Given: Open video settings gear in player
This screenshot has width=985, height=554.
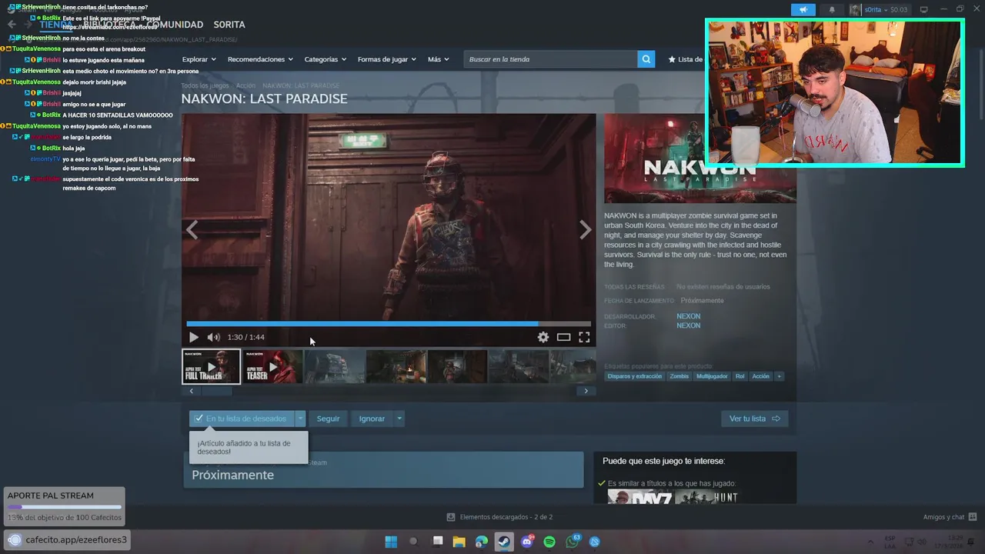Looking at the screenshot, I should (x=543, y=337).
